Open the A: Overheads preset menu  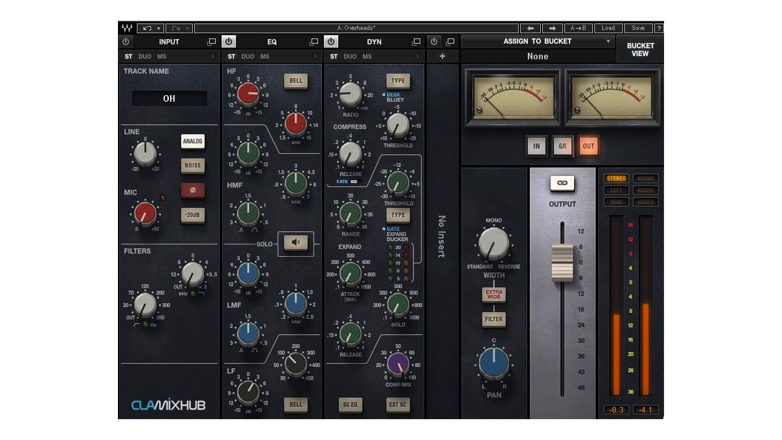357,28
